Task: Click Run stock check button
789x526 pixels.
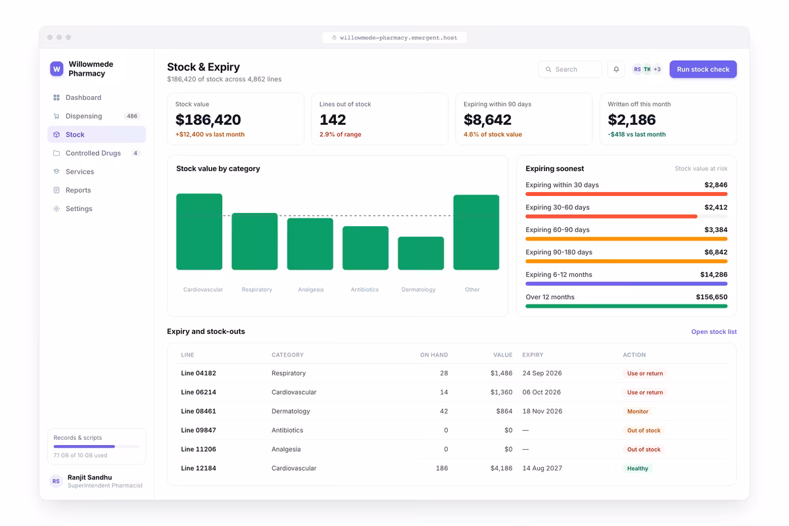Action: click(x=703, y=69)
